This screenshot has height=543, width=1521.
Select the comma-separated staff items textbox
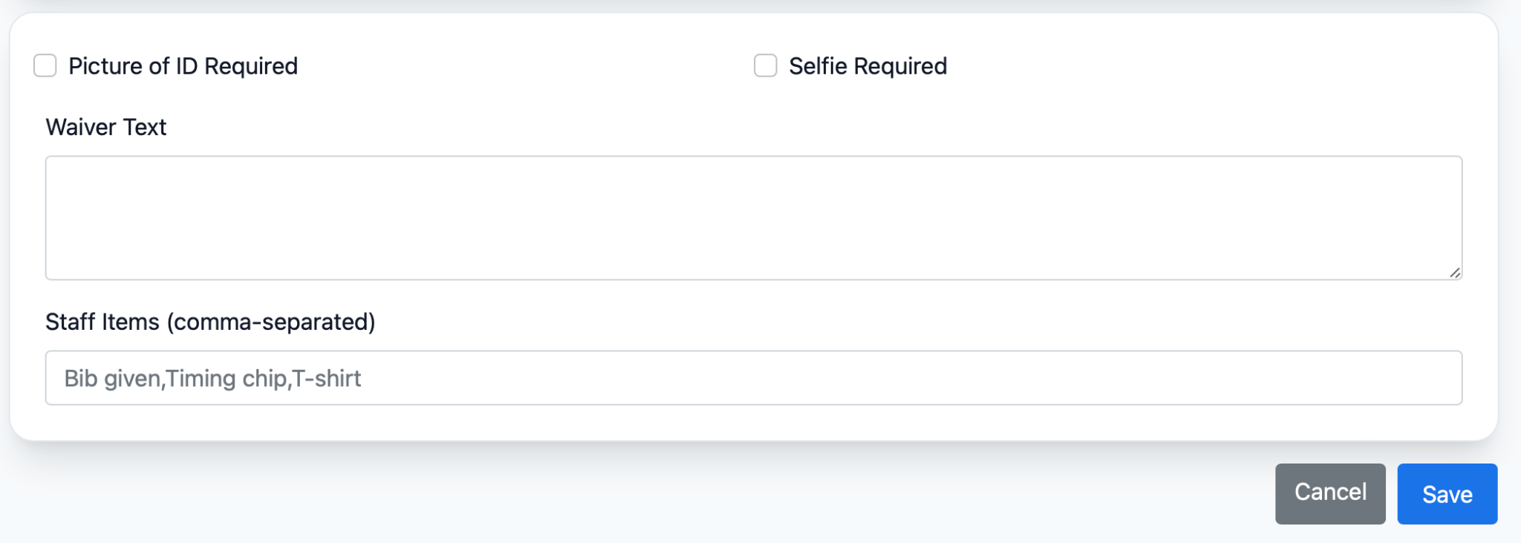tap(753, 378)
